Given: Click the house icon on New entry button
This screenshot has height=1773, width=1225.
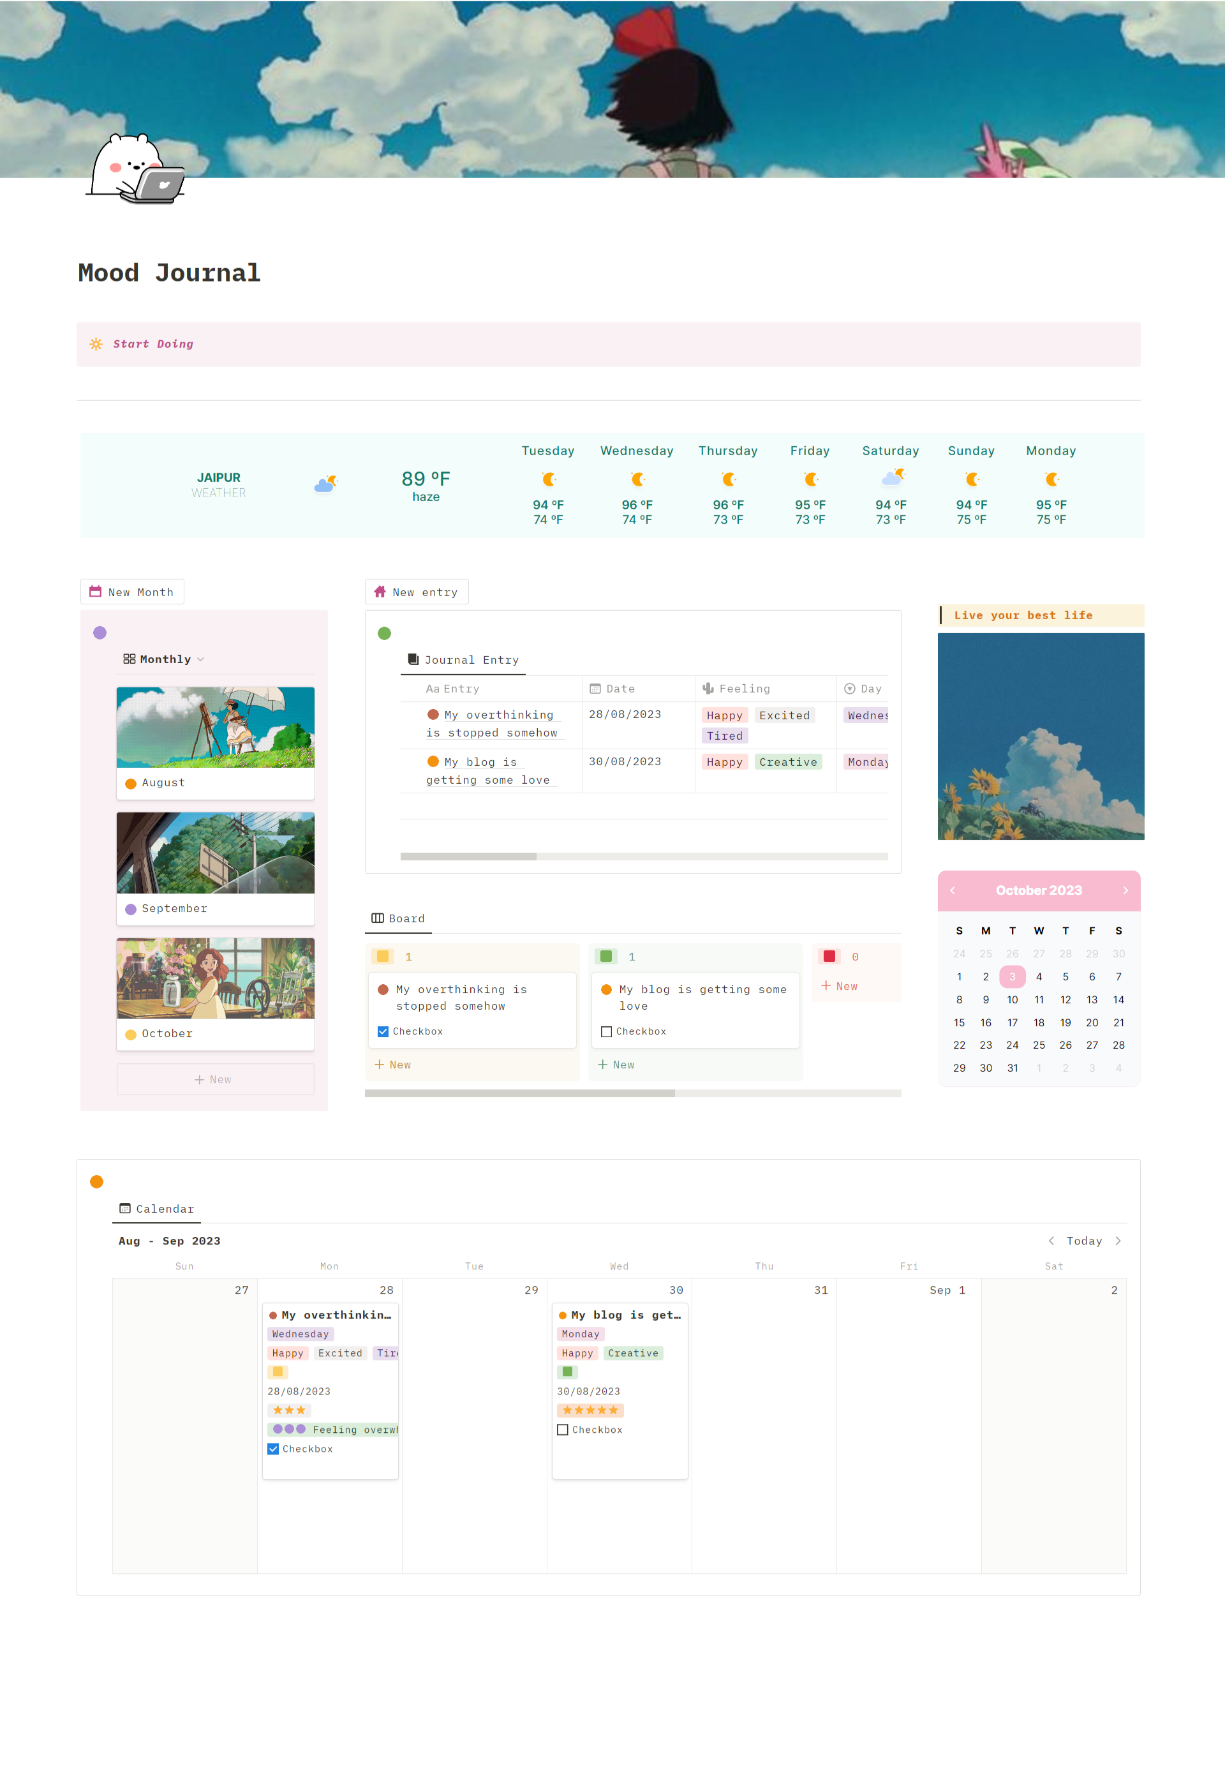Looking at the screenshot, I should [379, 591].
